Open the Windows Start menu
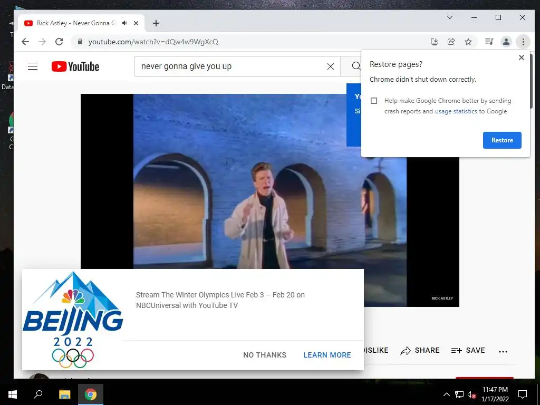Screen dimensions: 540x405 (x=13, y=394)
